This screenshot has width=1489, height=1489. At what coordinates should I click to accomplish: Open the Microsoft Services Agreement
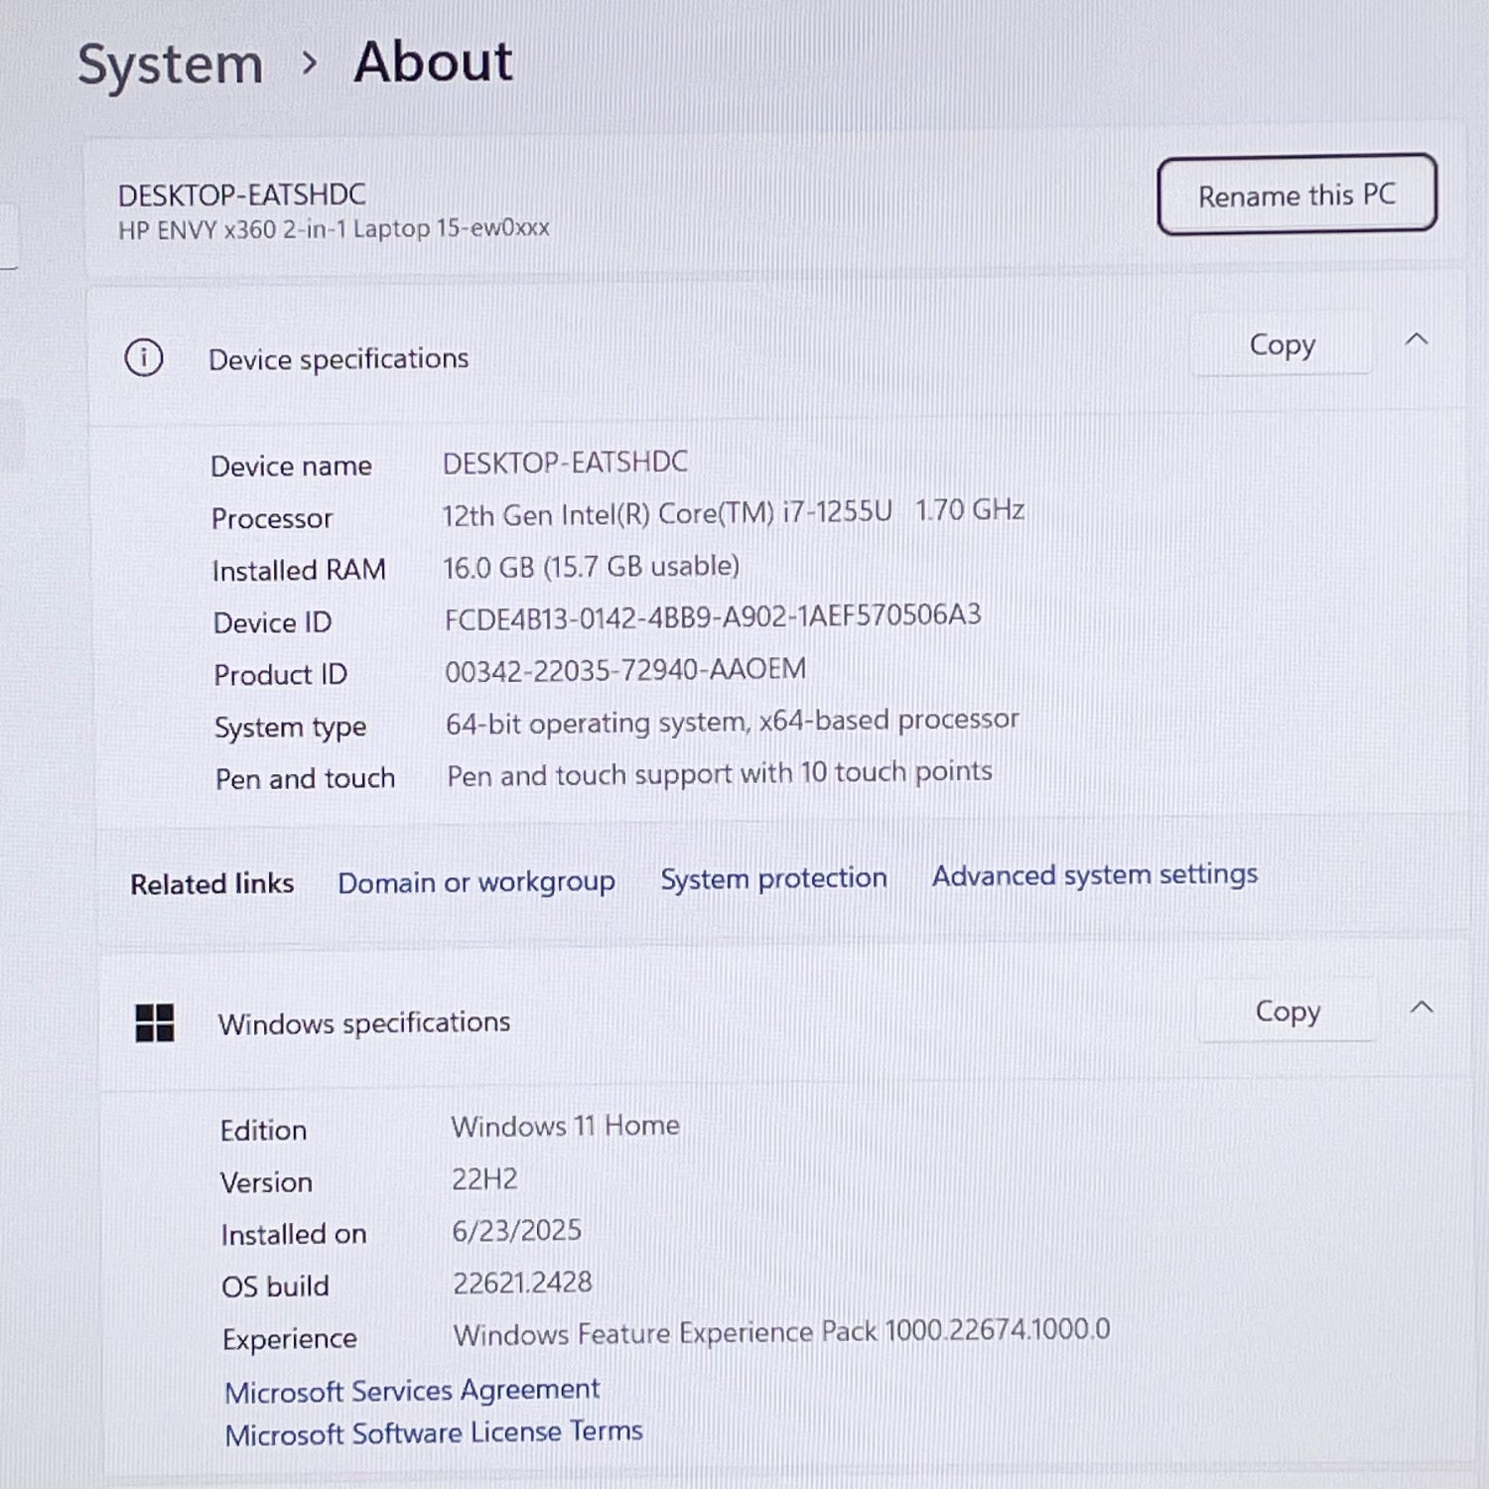point(412,1389)
